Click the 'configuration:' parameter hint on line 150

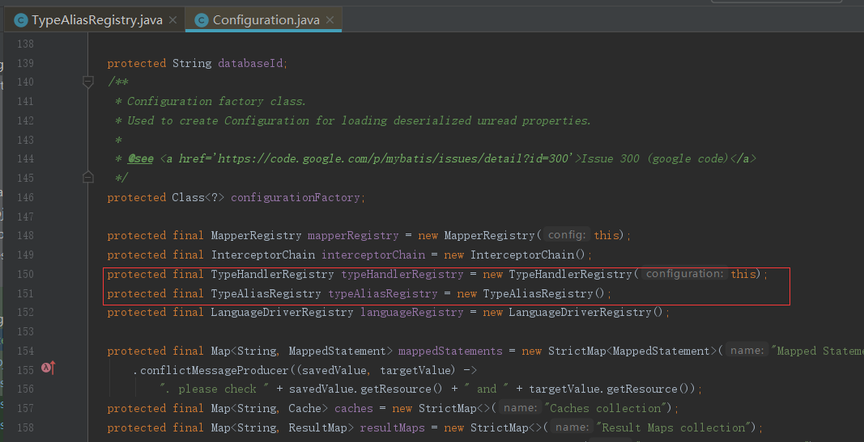pos(684,273)
